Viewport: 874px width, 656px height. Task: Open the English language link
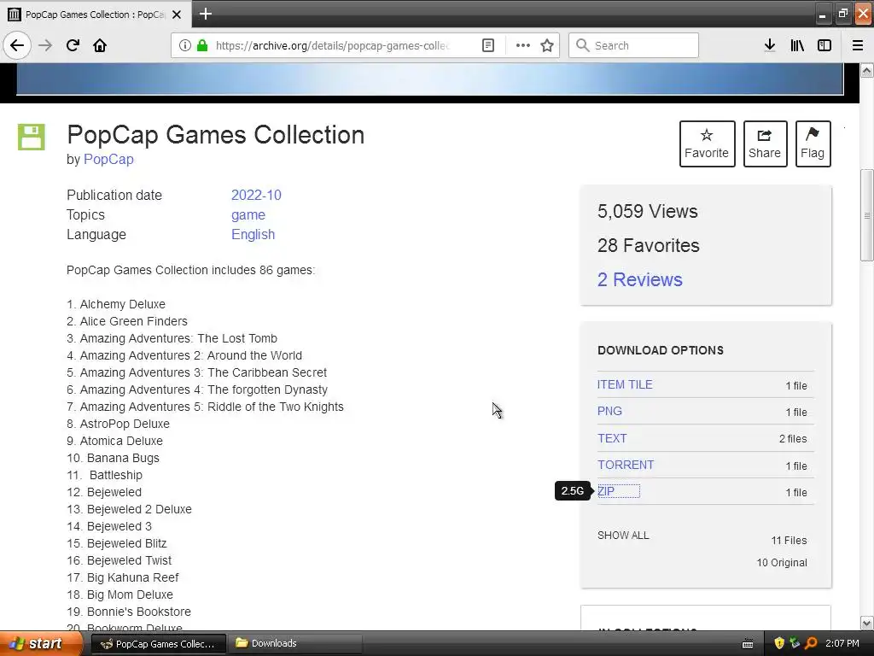tap(253, 234)
